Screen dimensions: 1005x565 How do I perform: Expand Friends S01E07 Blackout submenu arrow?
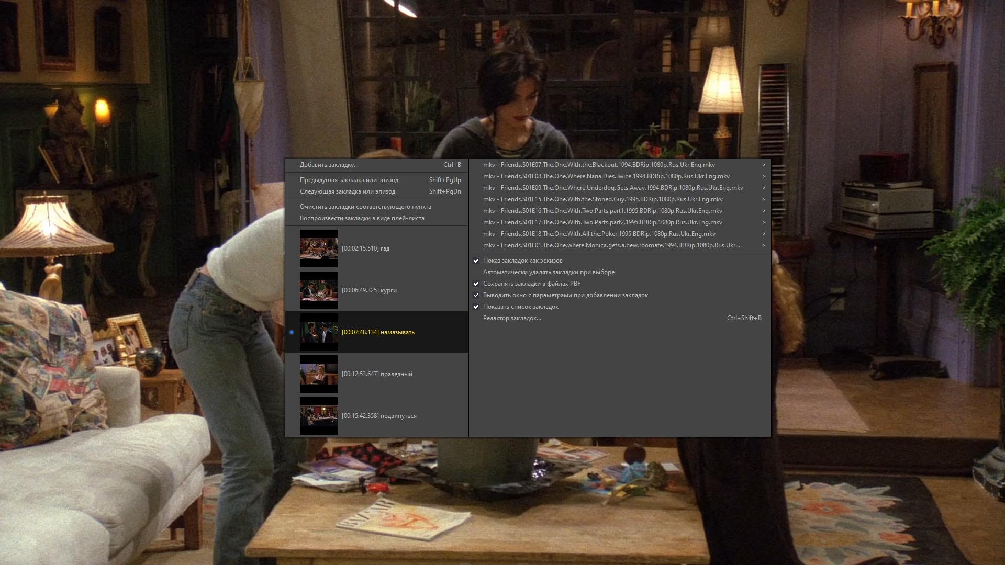click(x=764, y=165)
